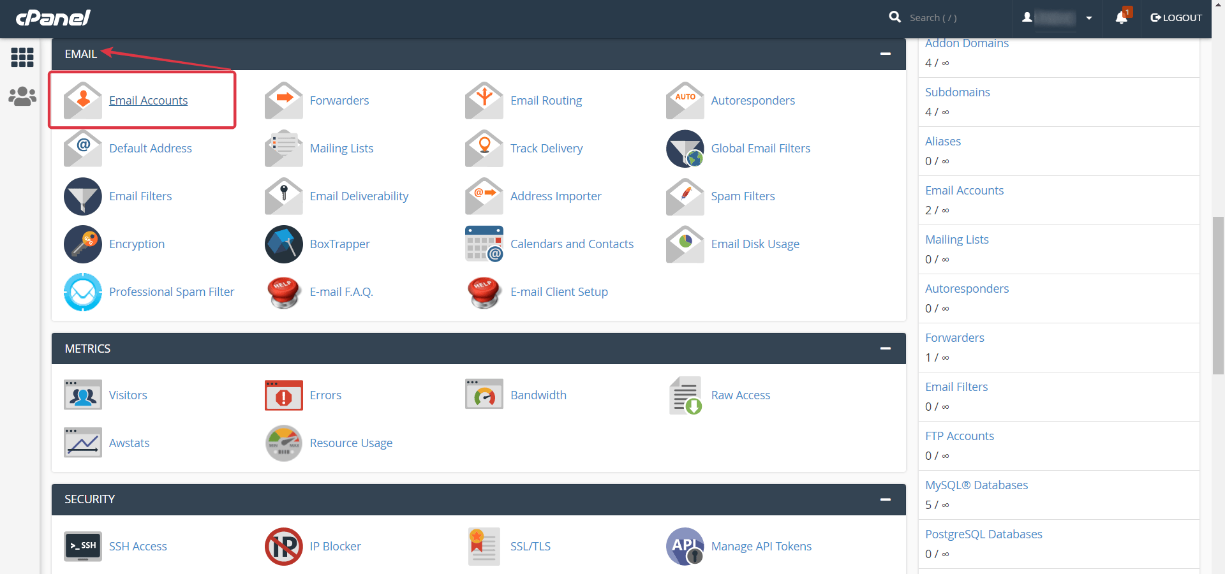Open the Email Routing icon
Image resolution: width=1225 pixels, height=574 pixels.
click(484, 101)
